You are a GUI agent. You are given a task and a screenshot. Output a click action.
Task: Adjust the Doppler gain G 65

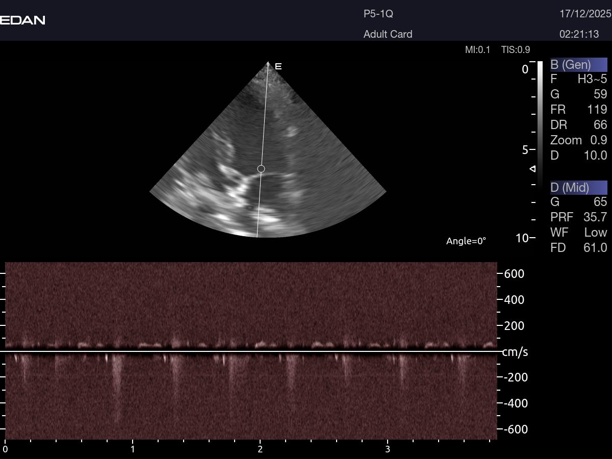tap(578, 202)
